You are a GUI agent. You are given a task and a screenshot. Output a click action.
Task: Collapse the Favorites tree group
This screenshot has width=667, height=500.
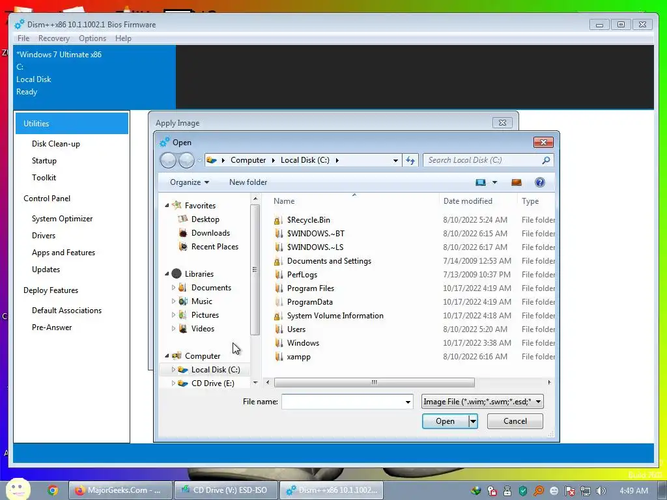167,205
